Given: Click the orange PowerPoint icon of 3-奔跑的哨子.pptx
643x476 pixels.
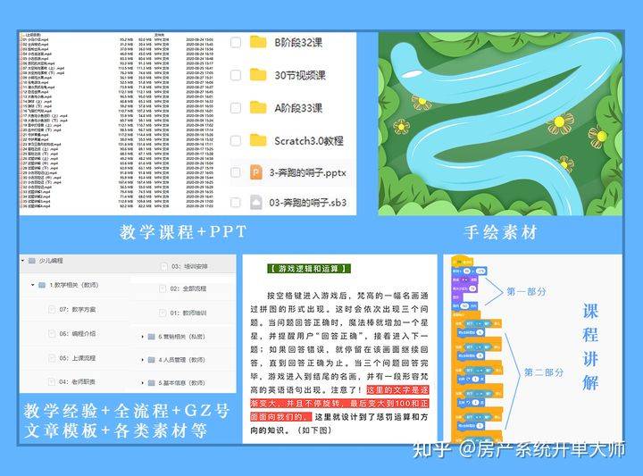Looking at the screenshot, I should (256, 172).
